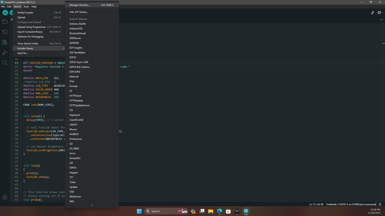Include the Stepper library

[x=92, y=172]
